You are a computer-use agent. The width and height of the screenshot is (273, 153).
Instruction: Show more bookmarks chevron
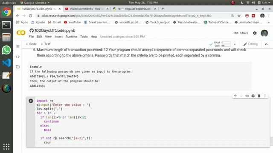tap(268, 22)
